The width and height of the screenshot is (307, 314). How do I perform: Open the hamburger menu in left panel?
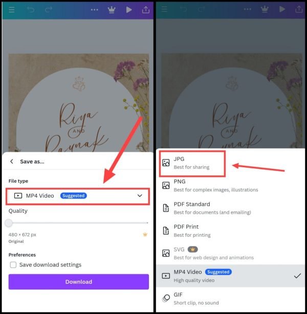point(12,10)
